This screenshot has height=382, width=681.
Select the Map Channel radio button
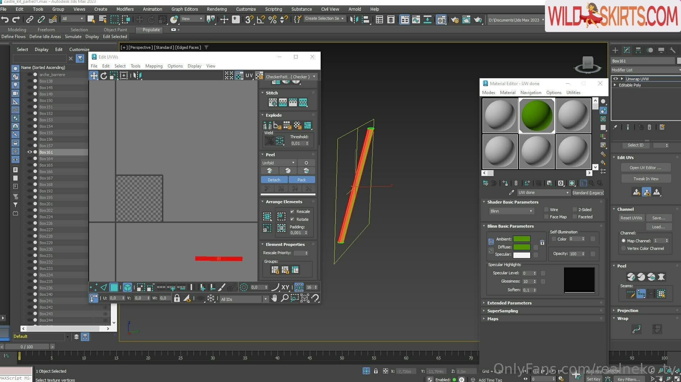[x=624, y=241]
